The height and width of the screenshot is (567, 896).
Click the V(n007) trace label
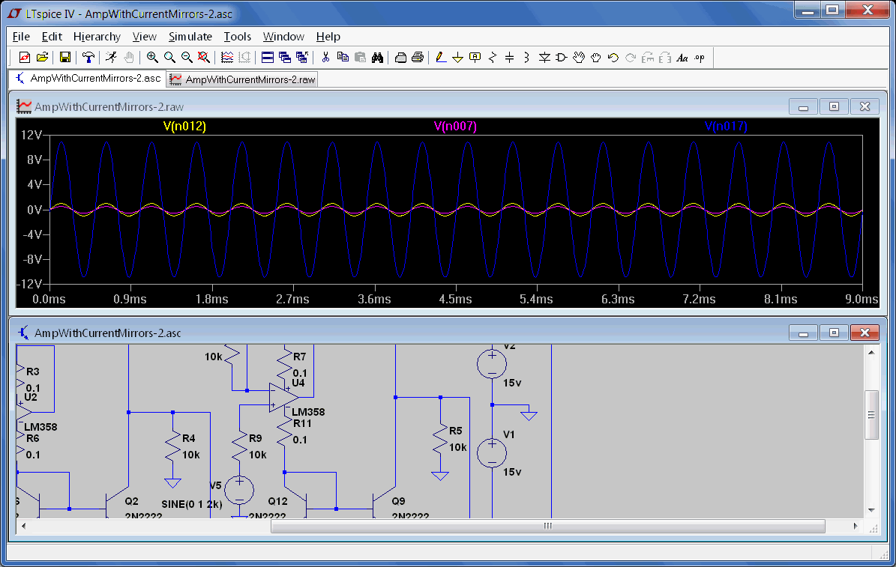point(455,126)
